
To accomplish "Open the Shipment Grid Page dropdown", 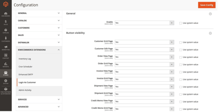I will (x=144, y=94).
